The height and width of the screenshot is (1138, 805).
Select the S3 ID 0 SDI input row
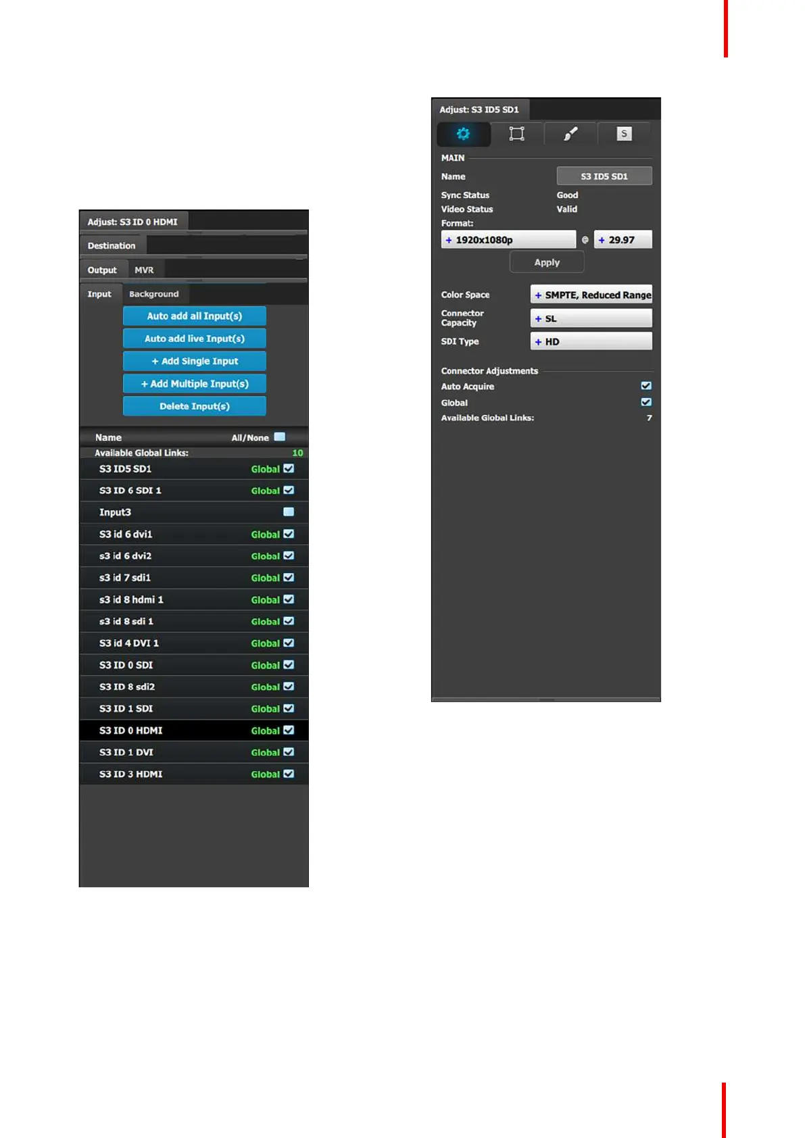[194, 665]
